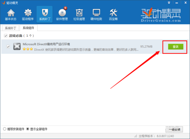Click the Microsoft DirectX最终用户运行环境 title
190x139 pixels.
(46, 44)
